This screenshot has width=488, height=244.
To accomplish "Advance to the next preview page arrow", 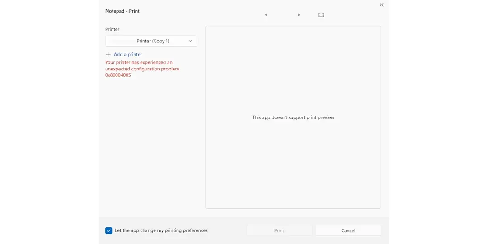I will point(299,15).
